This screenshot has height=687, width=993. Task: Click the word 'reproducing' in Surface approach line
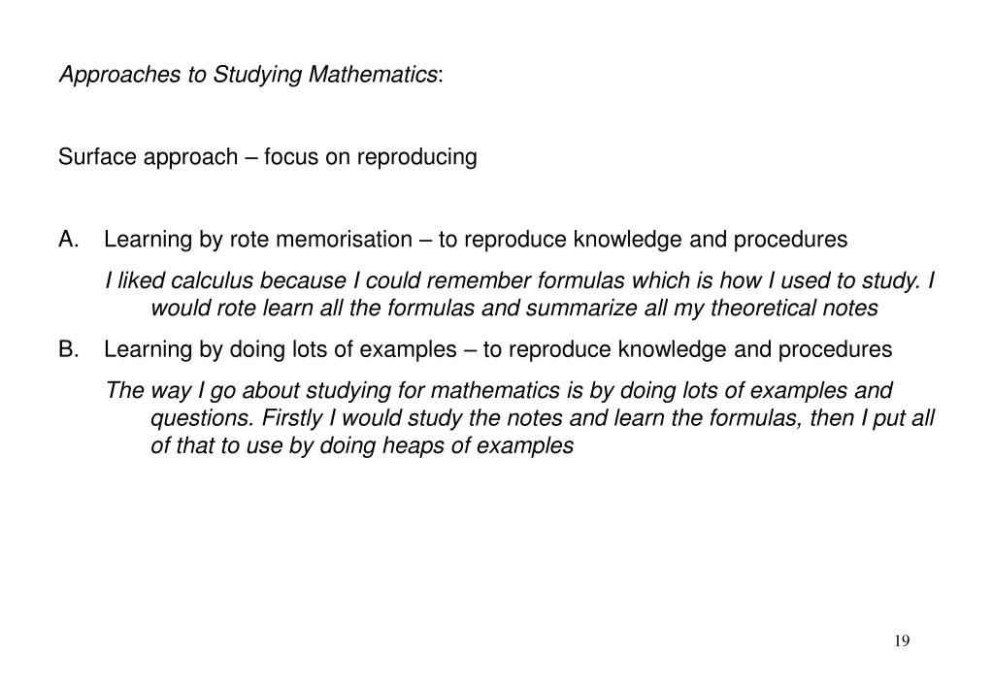click(x=416, y=157)
